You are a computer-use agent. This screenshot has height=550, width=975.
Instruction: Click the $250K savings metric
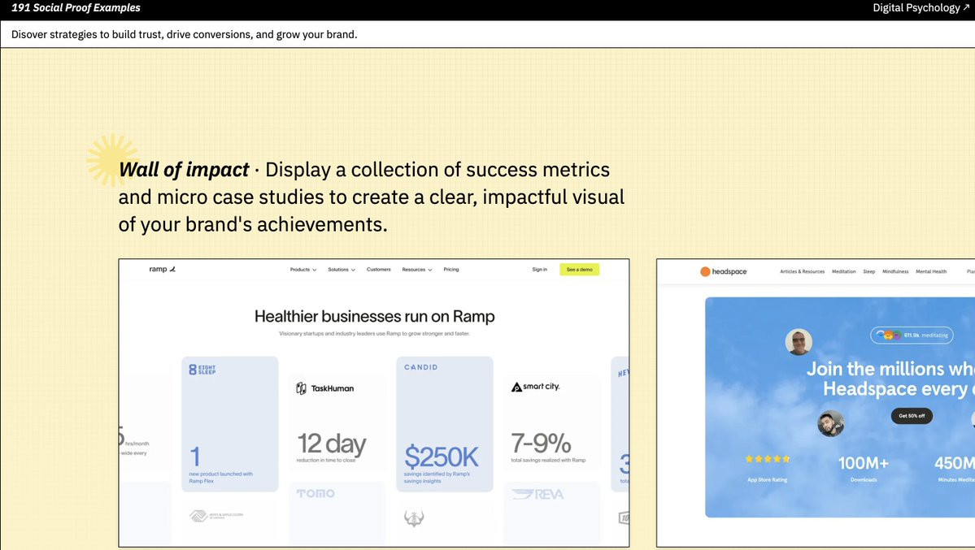[442, 457]
